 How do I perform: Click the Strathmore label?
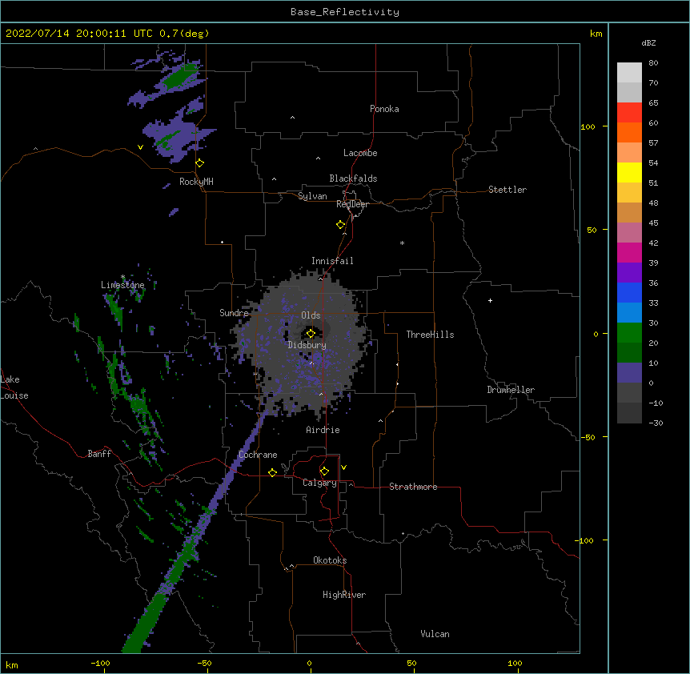[413, 487]
